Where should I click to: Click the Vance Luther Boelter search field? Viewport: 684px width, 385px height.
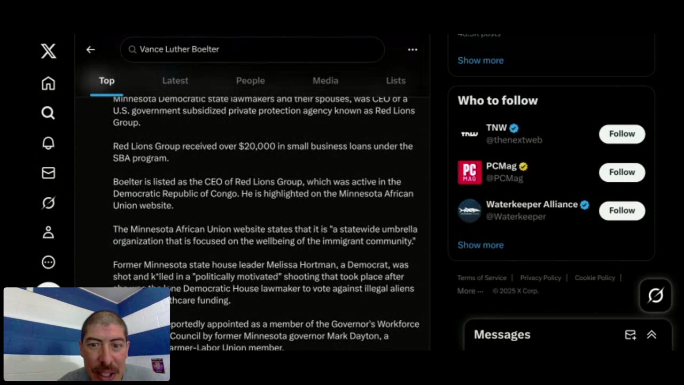pos(252,49)
